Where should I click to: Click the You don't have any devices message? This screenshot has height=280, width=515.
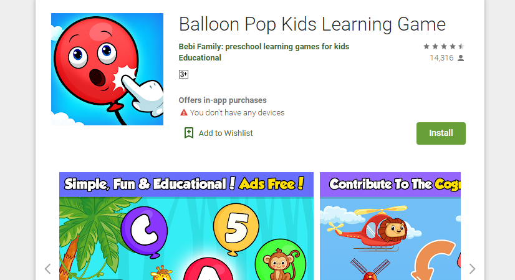237,113
